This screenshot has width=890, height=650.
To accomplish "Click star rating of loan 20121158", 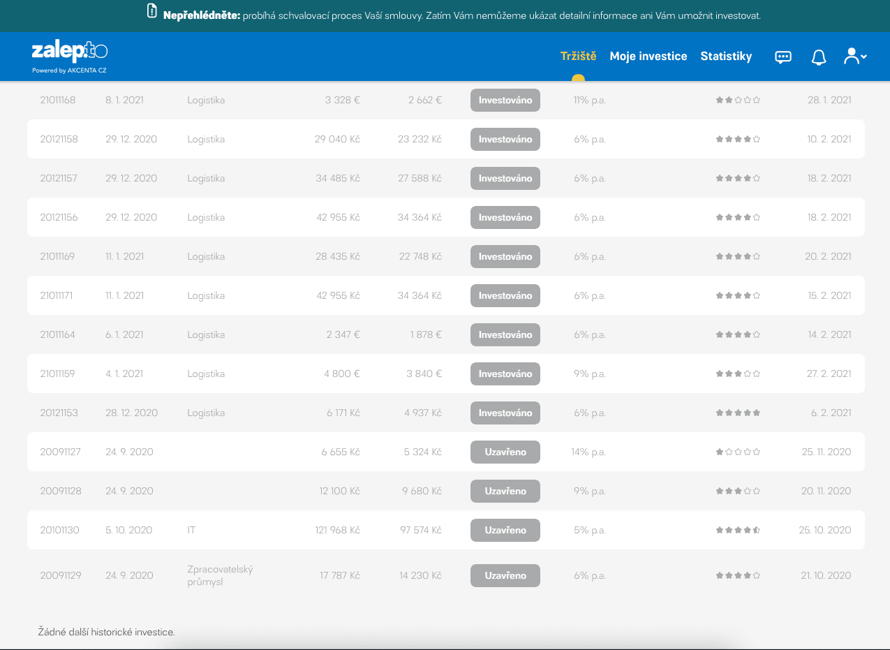I will tap(738, 139).
